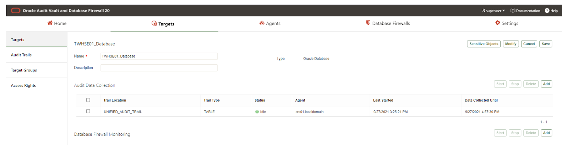The image size is (568, 145).
Task: Click the Documentation book icon
Action: click(x=513, y=11)
